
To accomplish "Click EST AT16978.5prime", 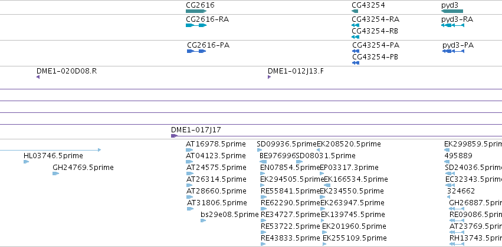I will click(x=216, y=144).
